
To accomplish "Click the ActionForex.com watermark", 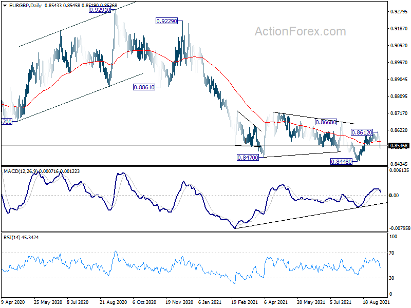I will (x=301, y=31).
